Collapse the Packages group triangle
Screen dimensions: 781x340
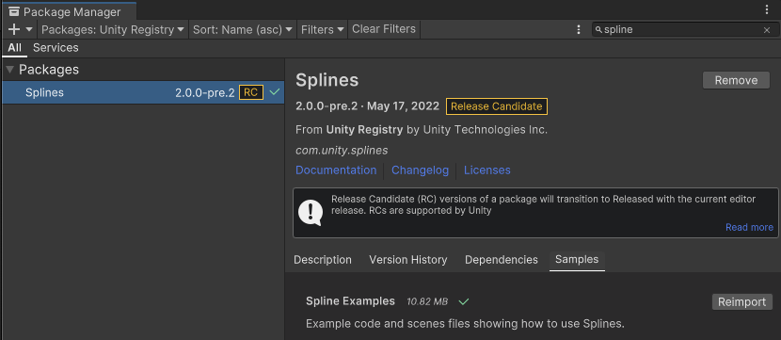point(10,70)
